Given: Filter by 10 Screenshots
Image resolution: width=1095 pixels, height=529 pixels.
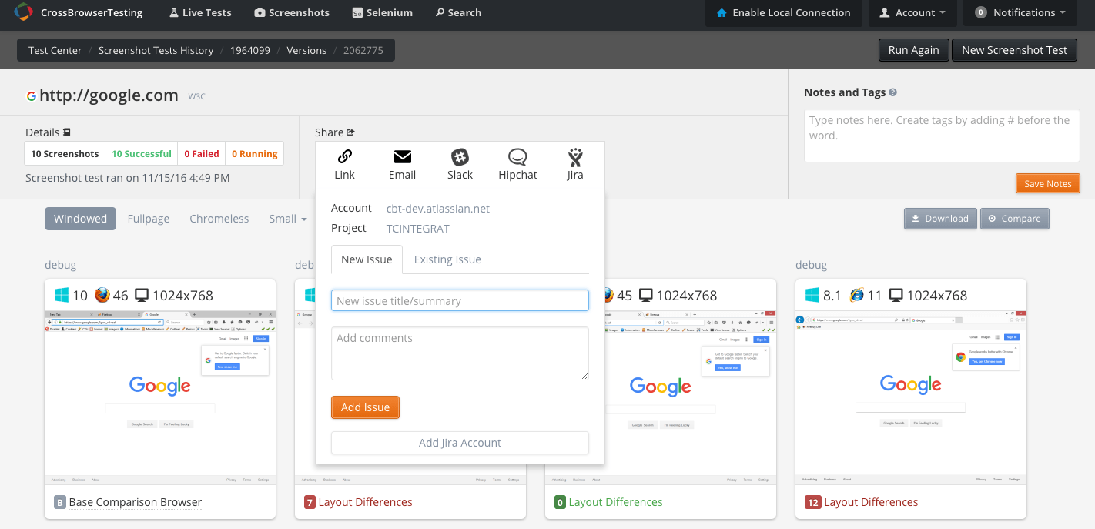Looking at the screenshot, I should [x=65, y=153].
